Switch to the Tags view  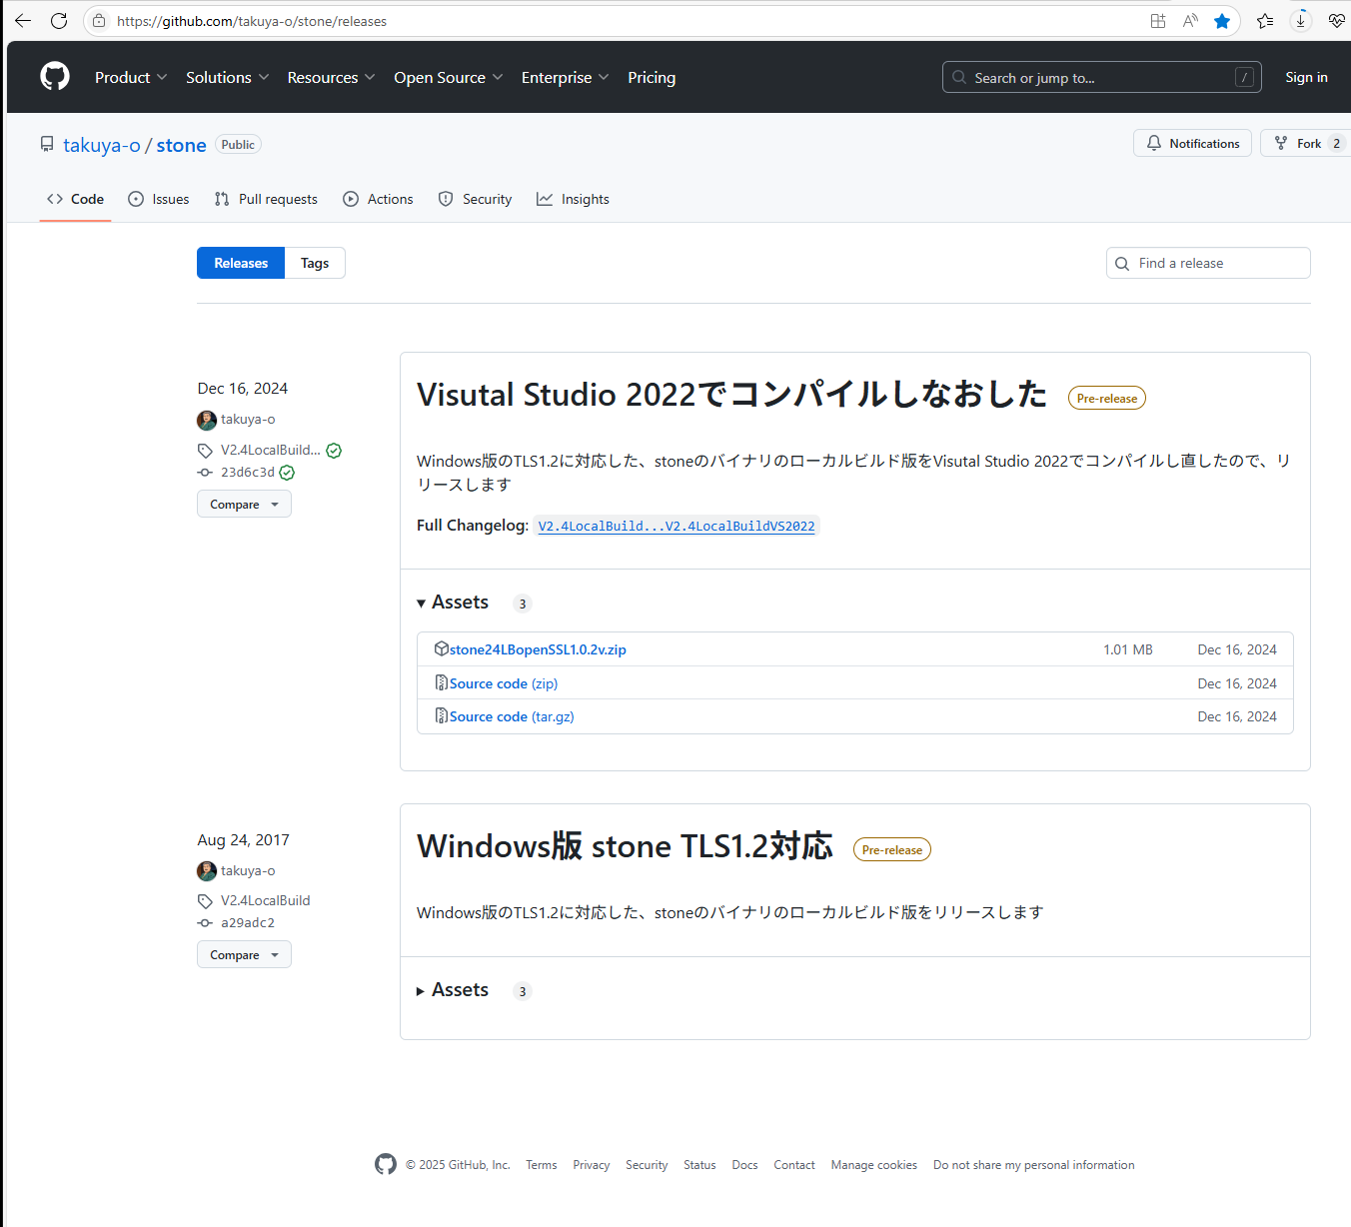click(x=315, y=263)
